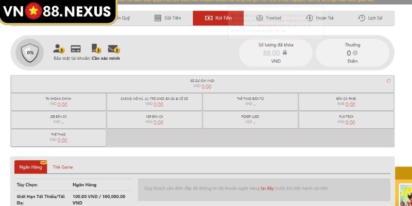Screen dimensions: 412x206
Task: Select the Bắn Cá (RMB) wallet
Action: click(346, 102)
